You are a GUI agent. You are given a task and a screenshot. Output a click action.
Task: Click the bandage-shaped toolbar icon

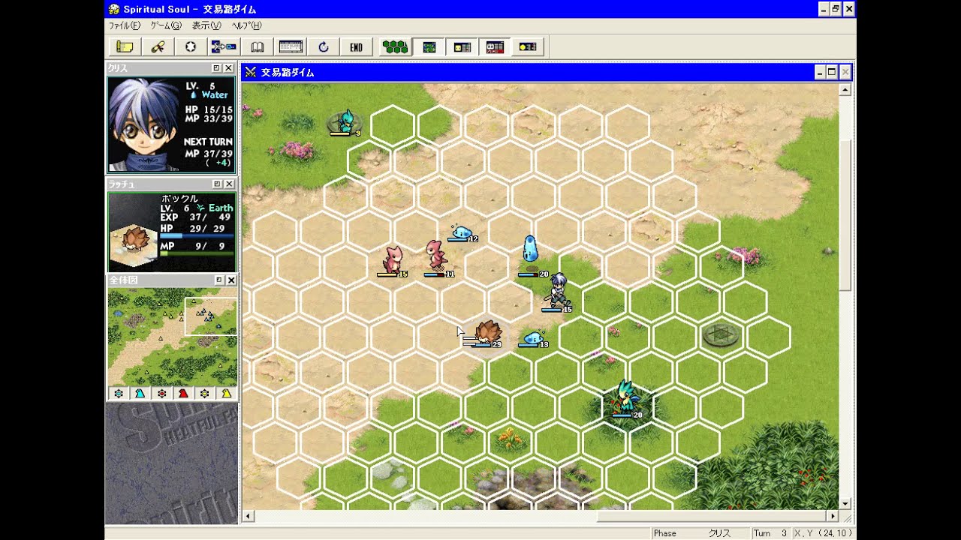(x=158, y=47)
